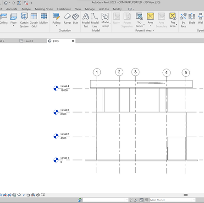Open the Analyze ribbon tab
Screen dimensions: 204x203
(x=26, y=9)
